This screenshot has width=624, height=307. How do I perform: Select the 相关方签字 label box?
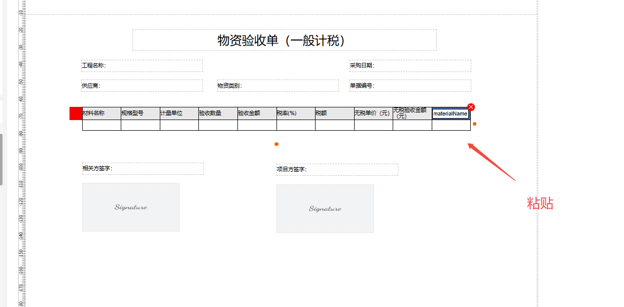(x=143, y=169)
